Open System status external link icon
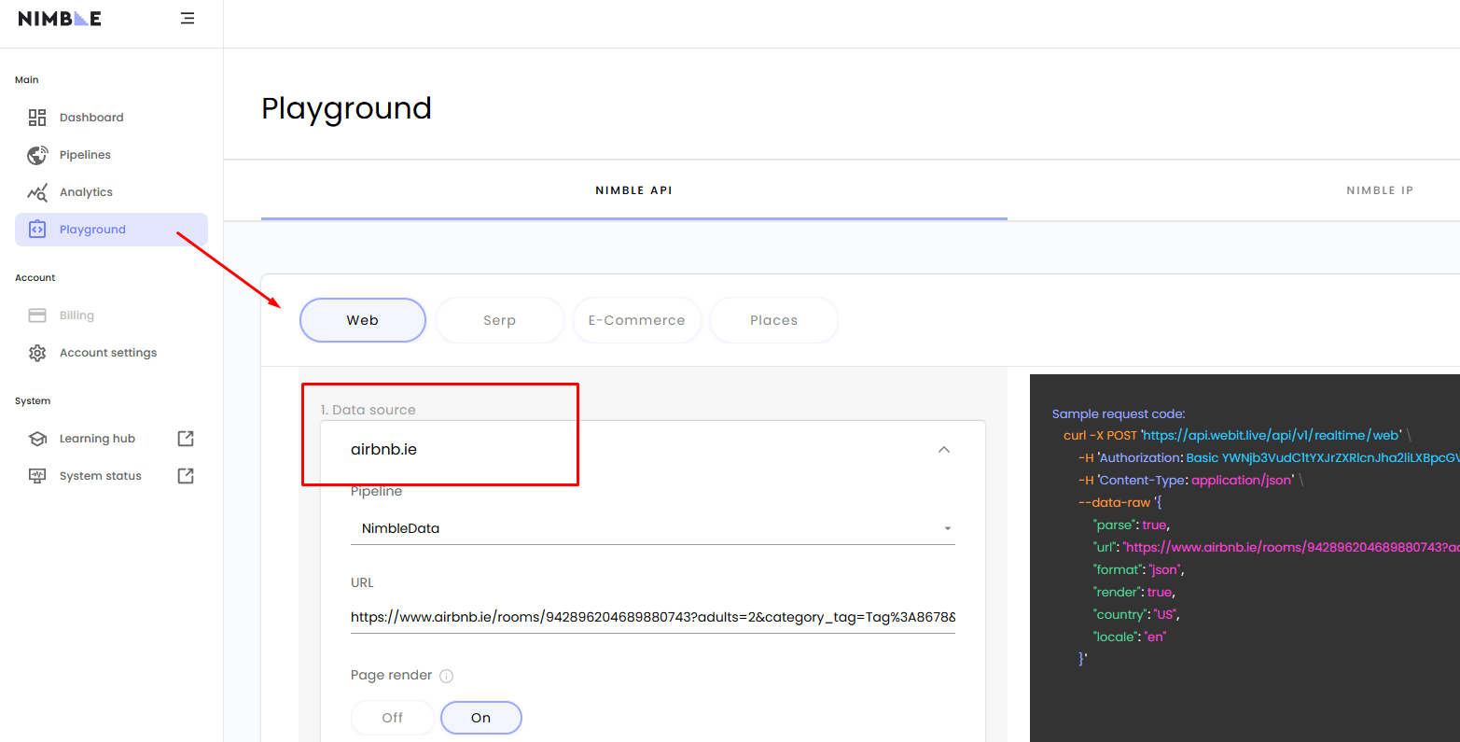This screenshot has width=1460, height=742. 186,476
